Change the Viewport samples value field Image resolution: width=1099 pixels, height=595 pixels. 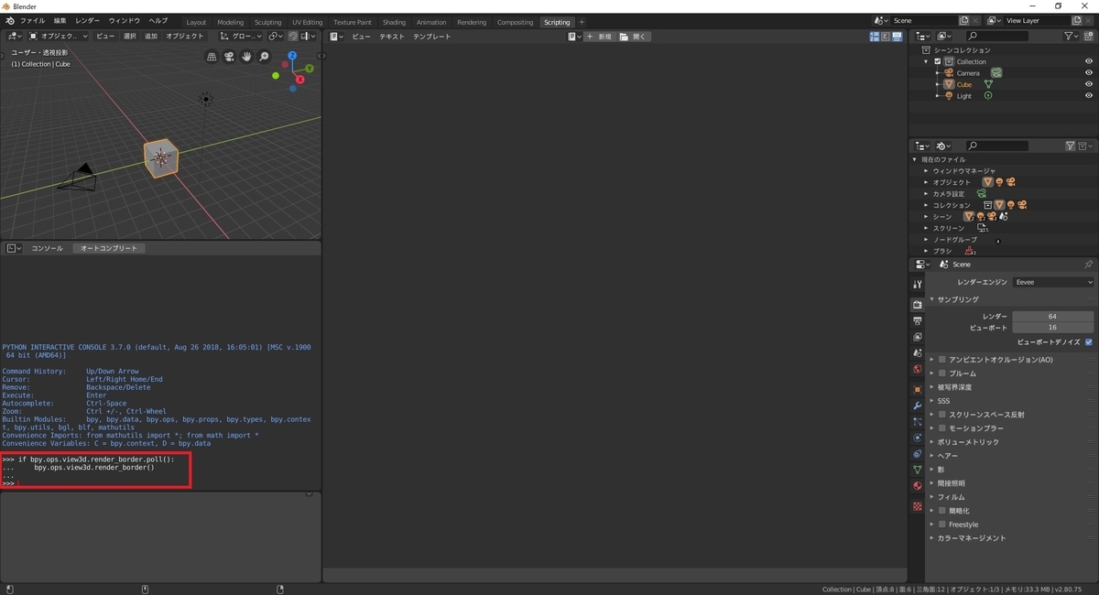1053,328
